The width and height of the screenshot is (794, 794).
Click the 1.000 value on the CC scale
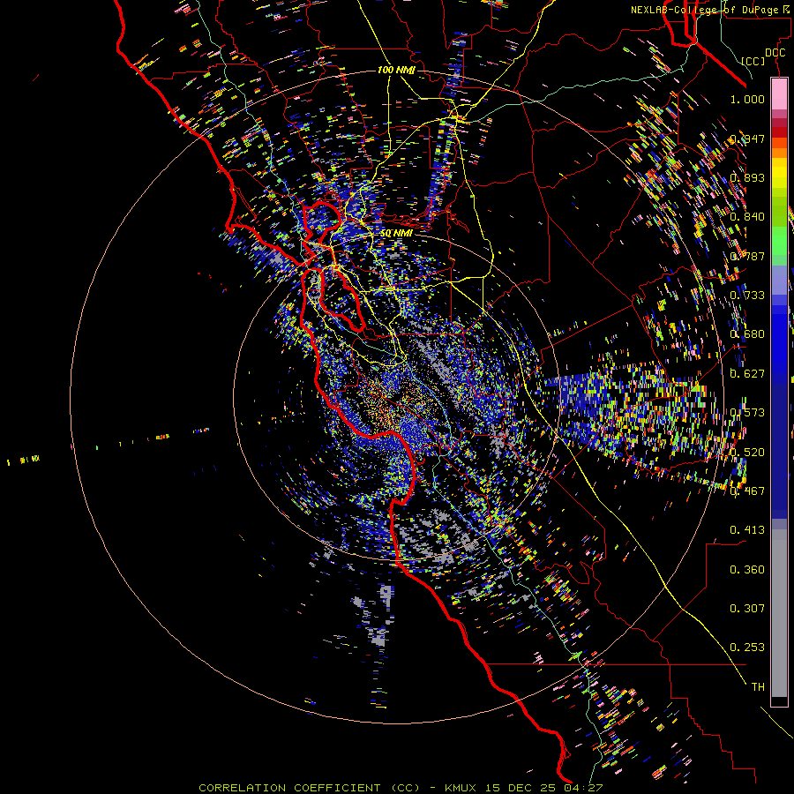click(x=747, y=99)
